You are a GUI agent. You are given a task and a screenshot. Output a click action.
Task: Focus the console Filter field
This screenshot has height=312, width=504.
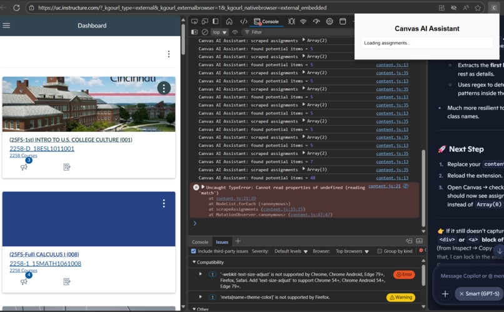click(x=299, y=32)
